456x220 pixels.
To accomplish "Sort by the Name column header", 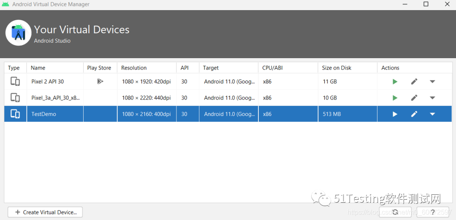I will (55, 68).
